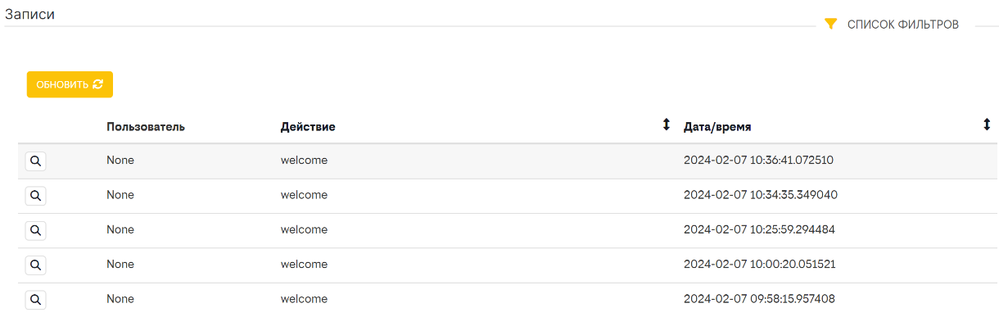999x317 pixels.
Task: Click the yellow filter funnel icon
Action: pos(830,25)
